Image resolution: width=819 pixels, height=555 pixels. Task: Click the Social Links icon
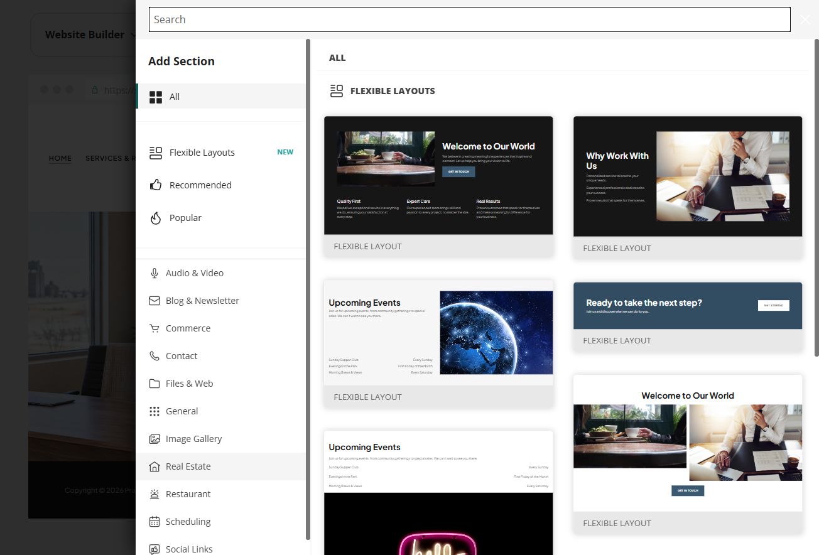[155, 549]
